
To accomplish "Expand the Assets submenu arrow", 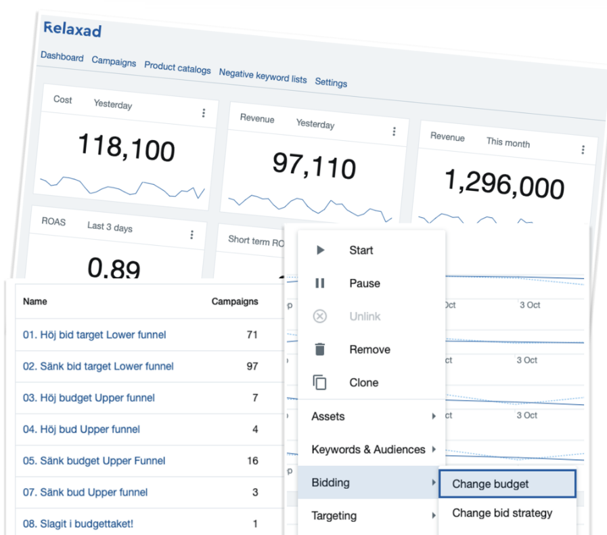I will 435,417.
